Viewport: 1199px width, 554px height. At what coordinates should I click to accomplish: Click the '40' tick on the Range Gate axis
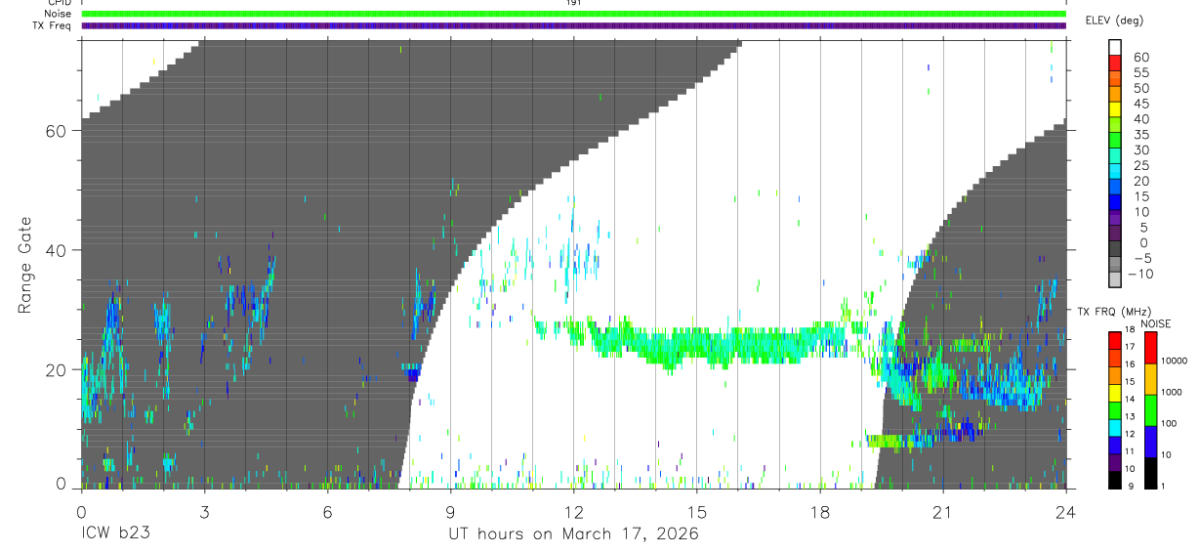(x=57, y=250)
